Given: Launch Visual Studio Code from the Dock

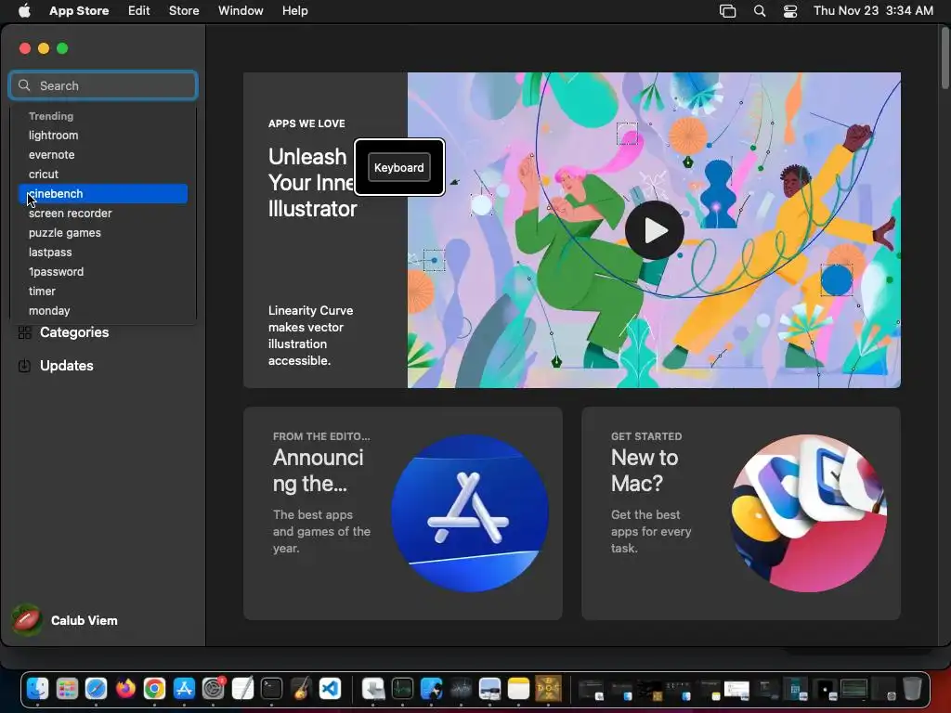Looking at the screenshot, I should (330, 689).
